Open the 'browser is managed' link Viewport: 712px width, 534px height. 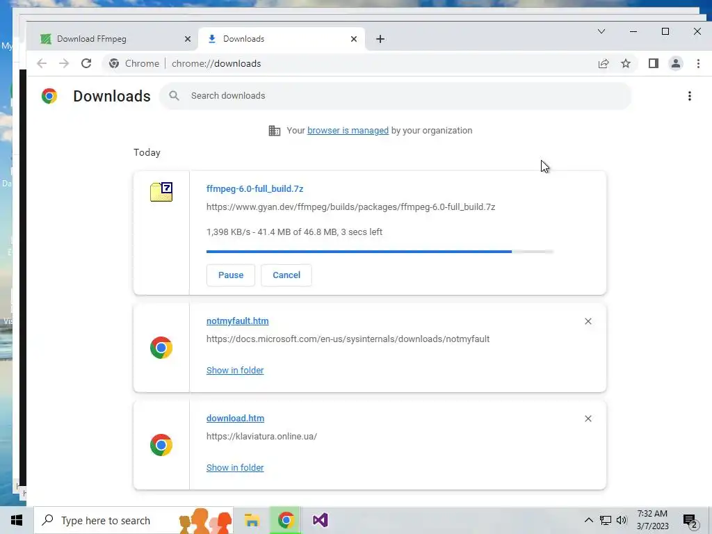click(x=348, y=131)
